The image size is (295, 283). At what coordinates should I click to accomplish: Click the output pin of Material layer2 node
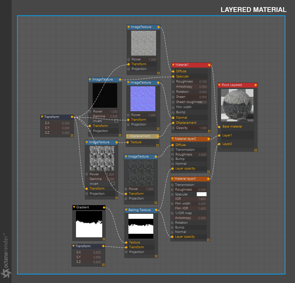pos(208,139)
